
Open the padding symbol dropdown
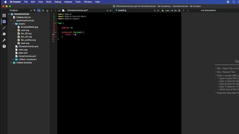click(135, 10)
